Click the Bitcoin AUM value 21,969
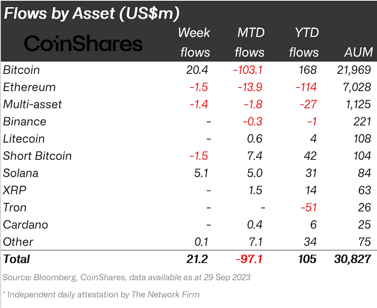This screenshot has height=308, width=377. (x=354, y=70)
